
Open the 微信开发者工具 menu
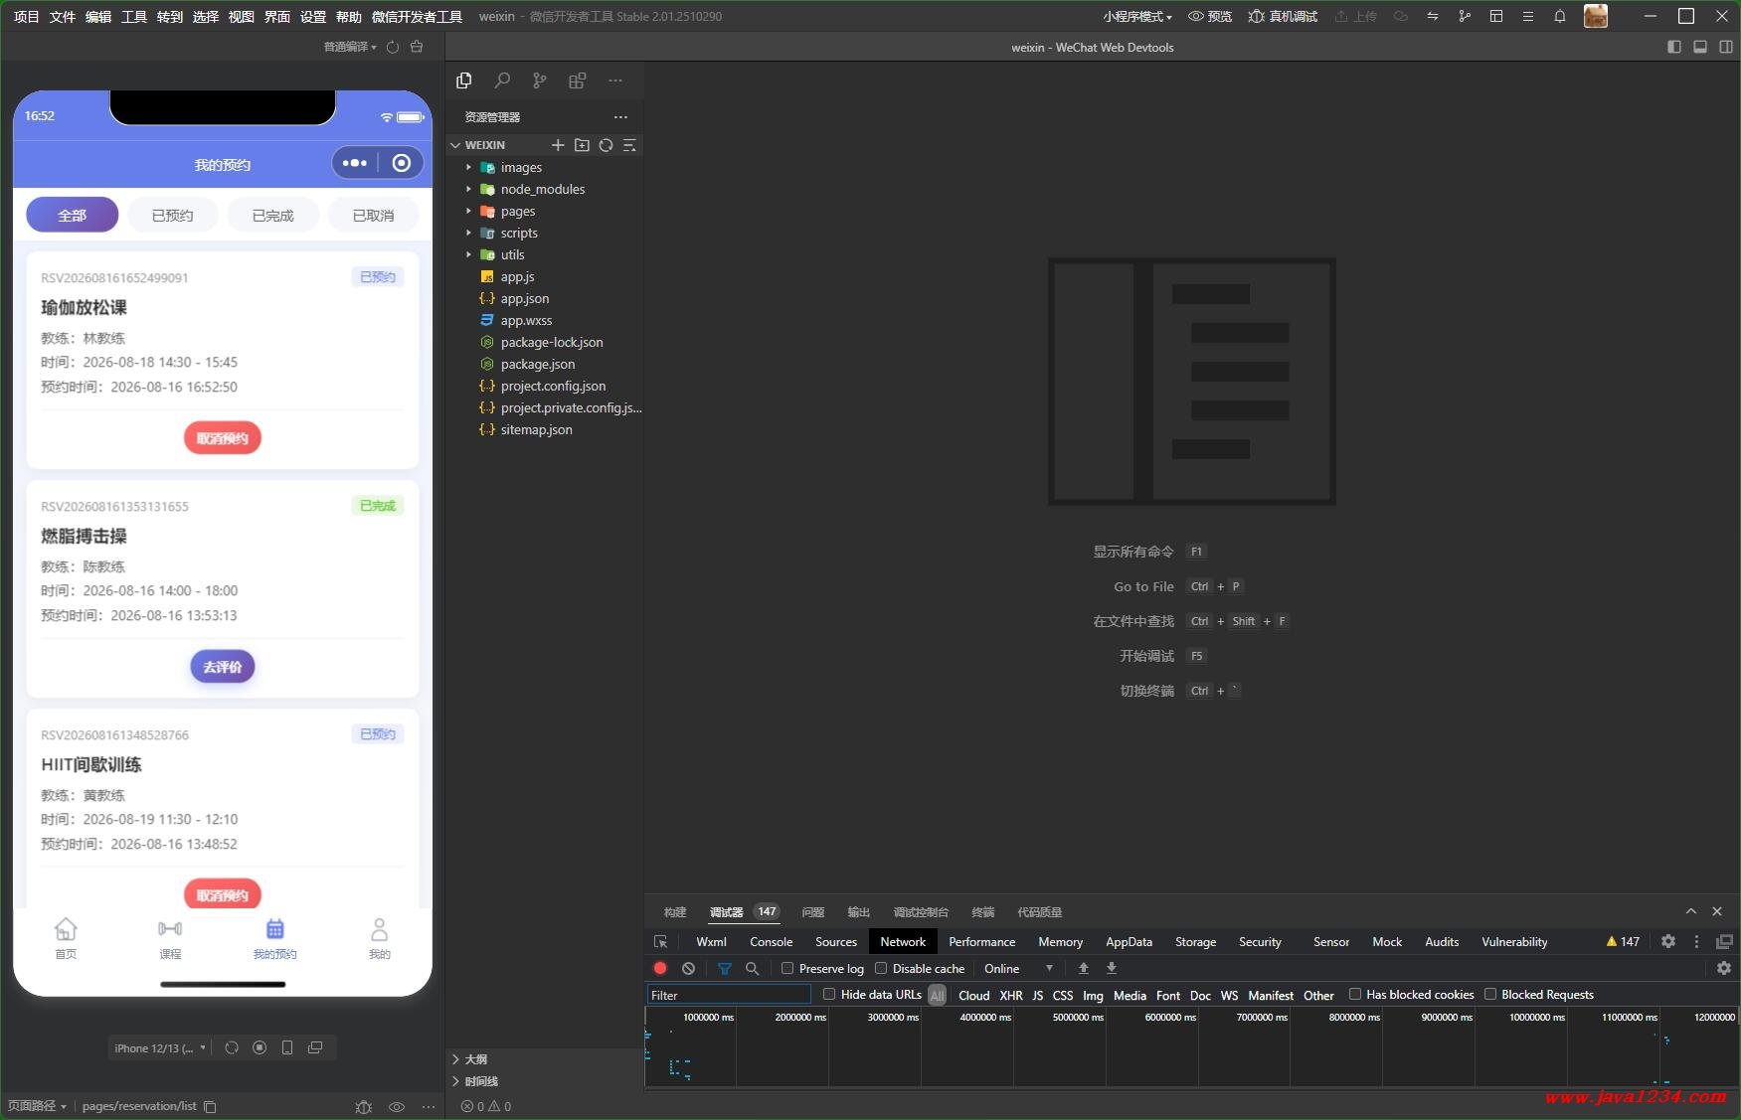(417, 16)
